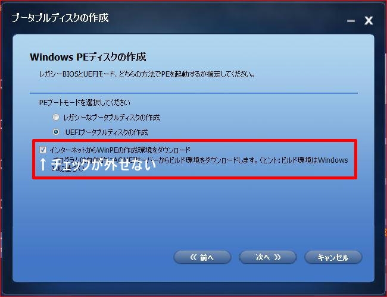Click the レガシーBIOSとUEFIモード description text
Viewport: 387px width, 297px height.
click(147, 74)
